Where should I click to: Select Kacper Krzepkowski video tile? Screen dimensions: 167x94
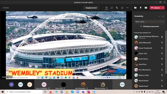coord(44,84)
